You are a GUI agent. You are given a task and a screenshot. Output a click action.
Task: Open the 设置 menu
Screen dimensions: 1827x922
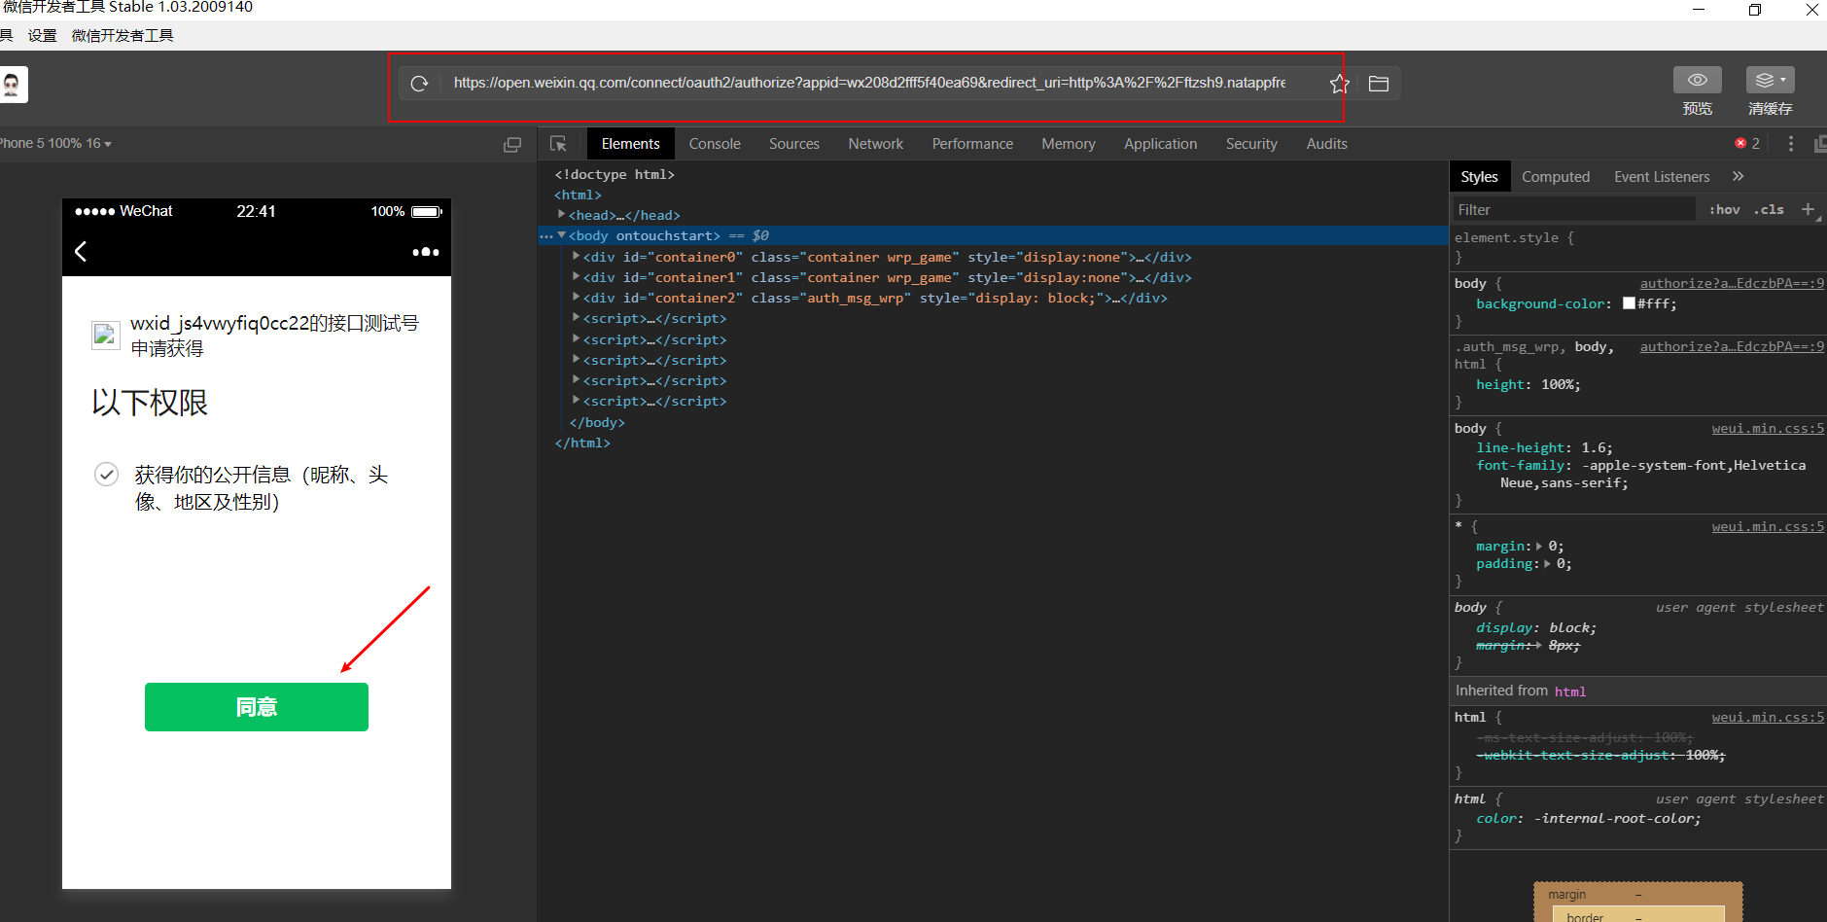[43, 36]
